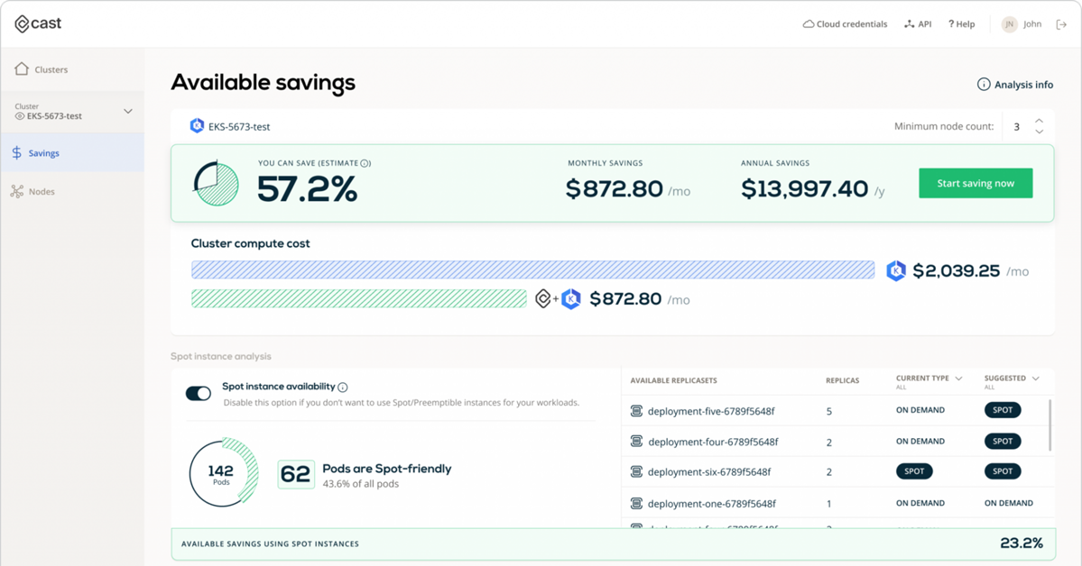The image size is (1082, 566).
Task: Click the Start saving now button
Action: point(975,183)
